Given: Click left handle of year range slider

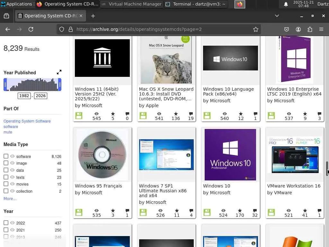Looking at the screenshot, I should pyautogui.click(x=5, y=85).
